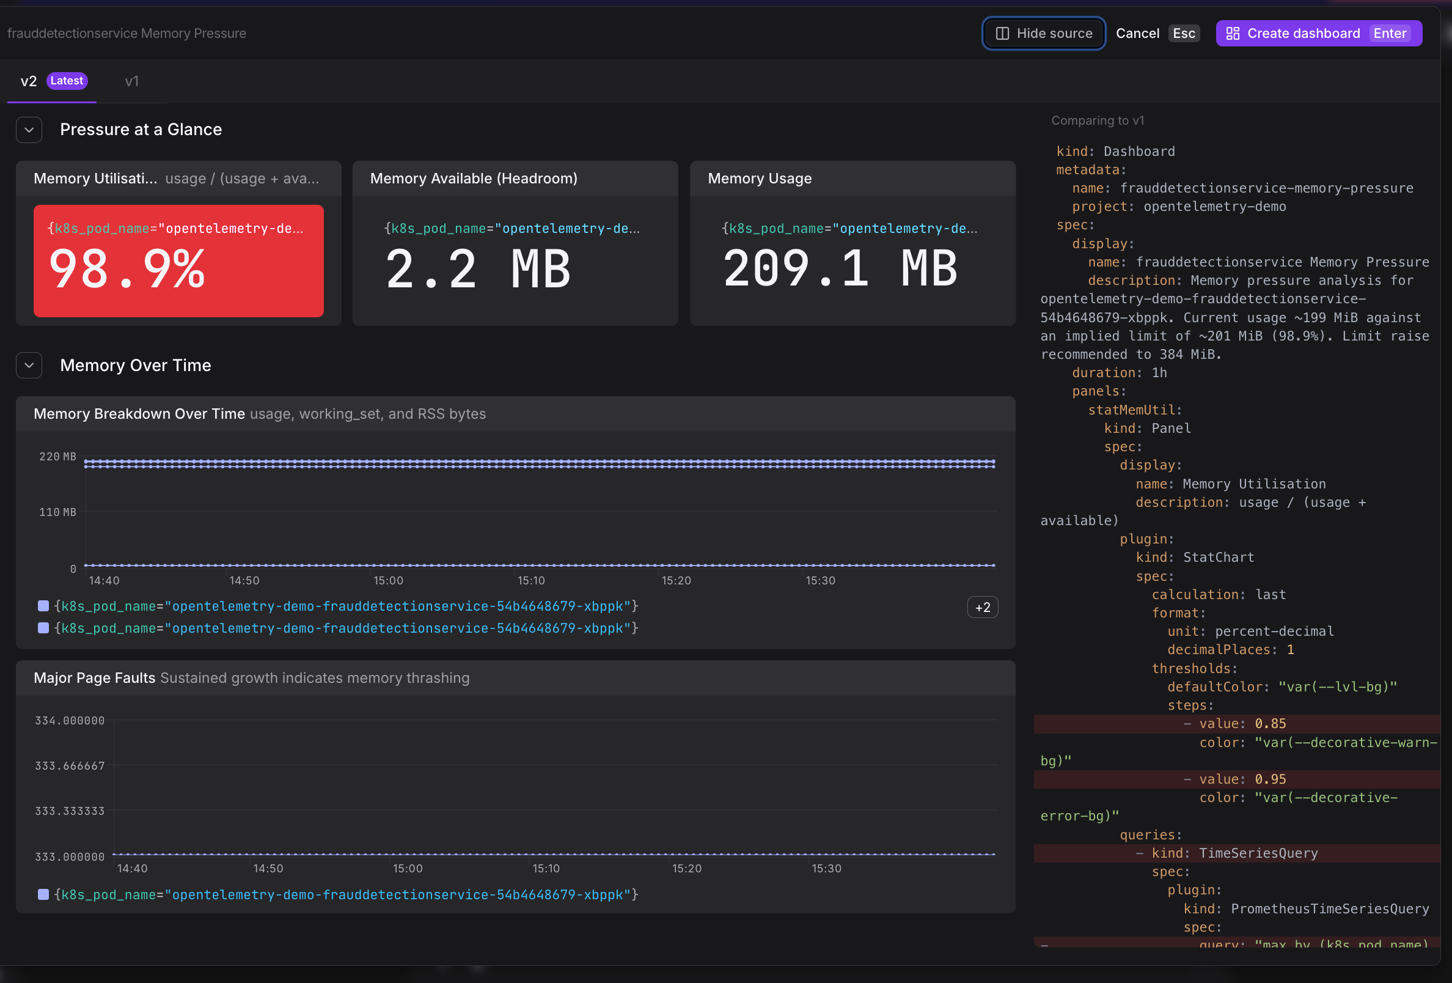Collapse the Pressure at a Glance section
Screen dimensions: 1452x983
click(x=29, y=130)
